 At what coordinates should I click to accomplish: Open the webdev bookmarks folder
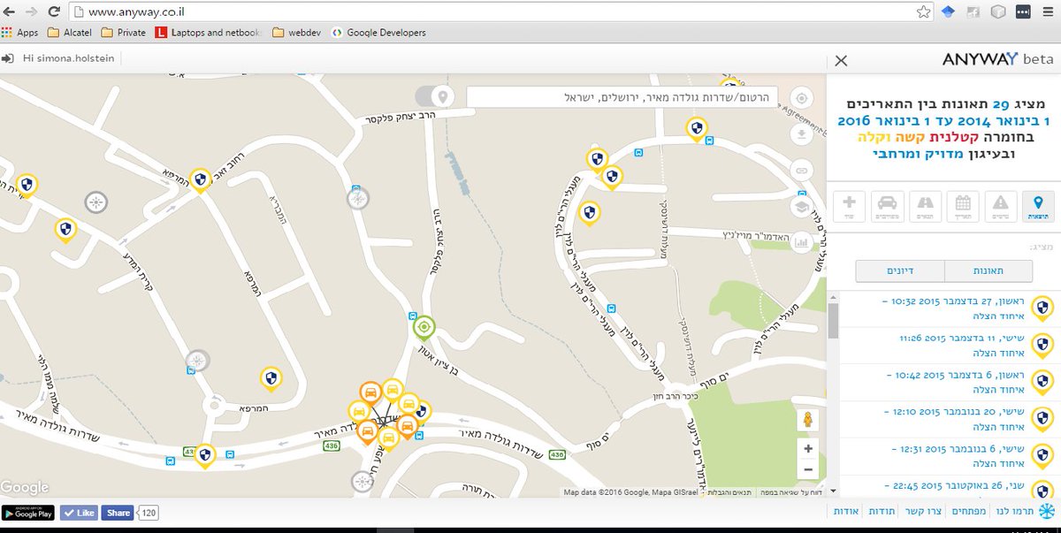296,33
